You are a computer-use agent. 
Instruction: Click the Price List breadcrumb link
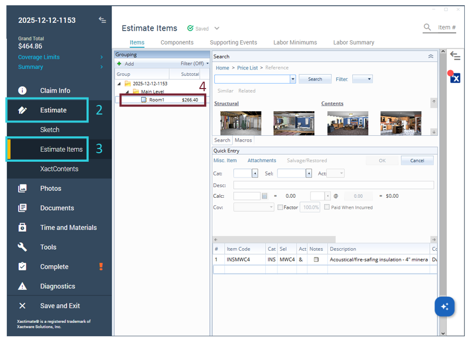click(247, 68)
